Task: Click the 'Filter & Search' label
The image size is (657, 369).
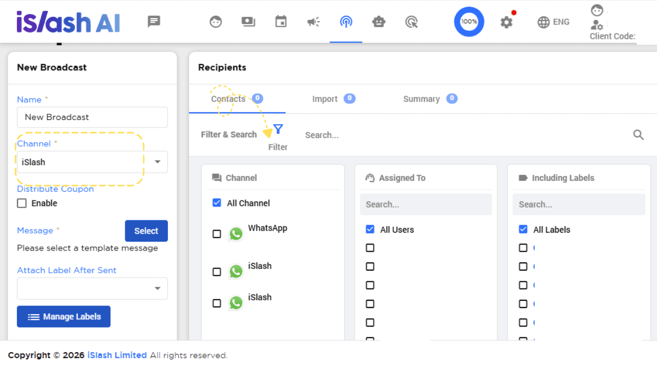Action: (x=229, y=135)
